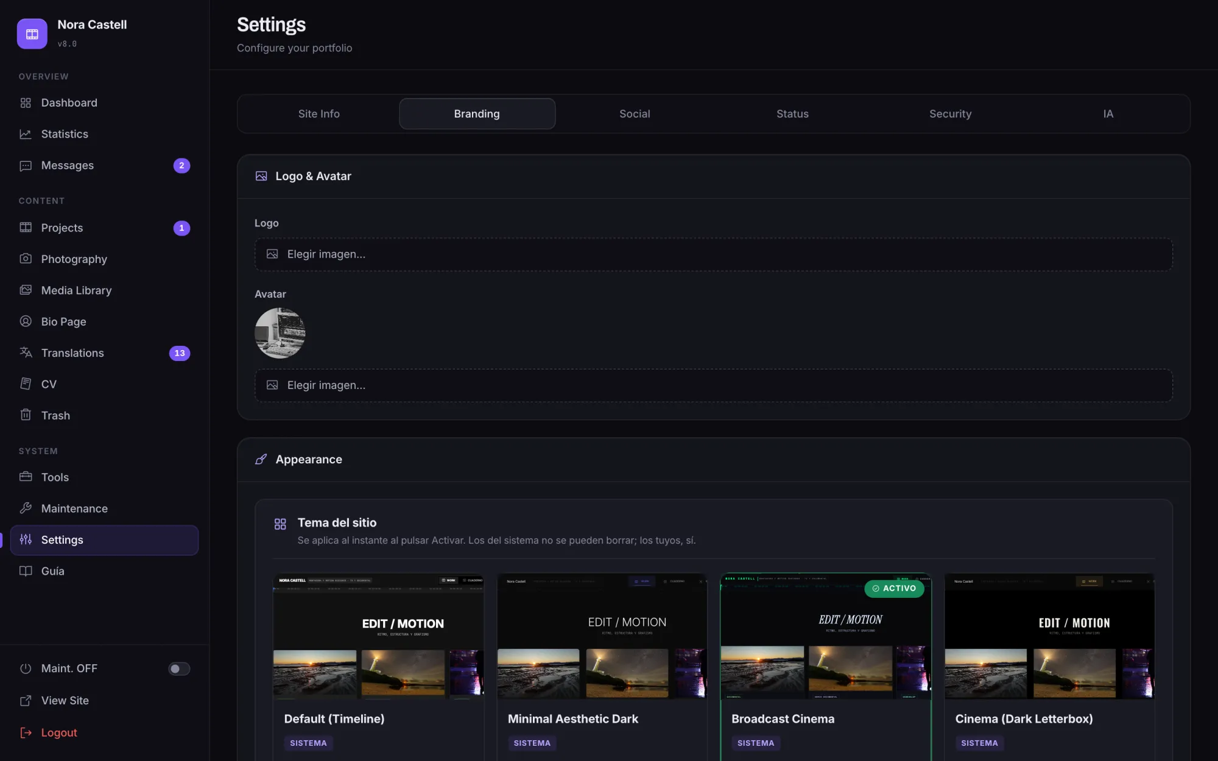Choose a Logo image via Elegir imagen

714,254
